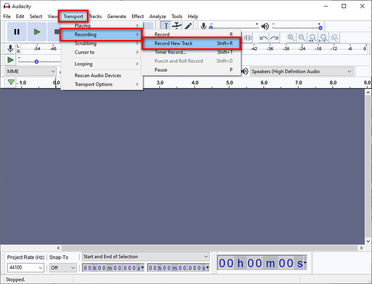Select the Draw pencil tool
The height and width of the screenshot is (284, 372).
[x=188, y=26]
